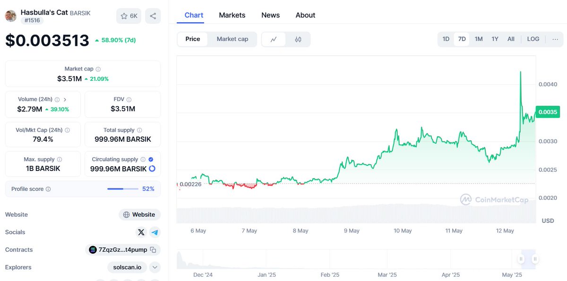The height and width of the screenshot is (281, 567).
Task: Click the Contracts row label
Action: (x=19, y=250)
